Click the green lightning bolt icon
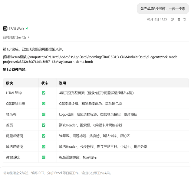The height and width of the screenshot is (186, 191). (x=27, y=29)
